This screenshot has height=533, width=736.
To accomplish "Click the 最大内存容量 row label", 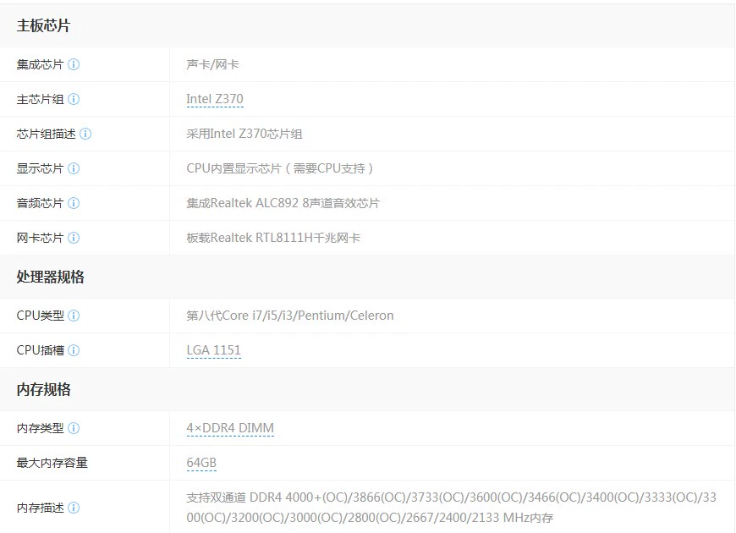I will point(52,463).
